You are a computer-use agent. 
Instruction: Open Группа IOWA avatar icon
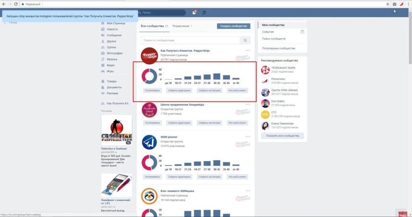(265, 92)
